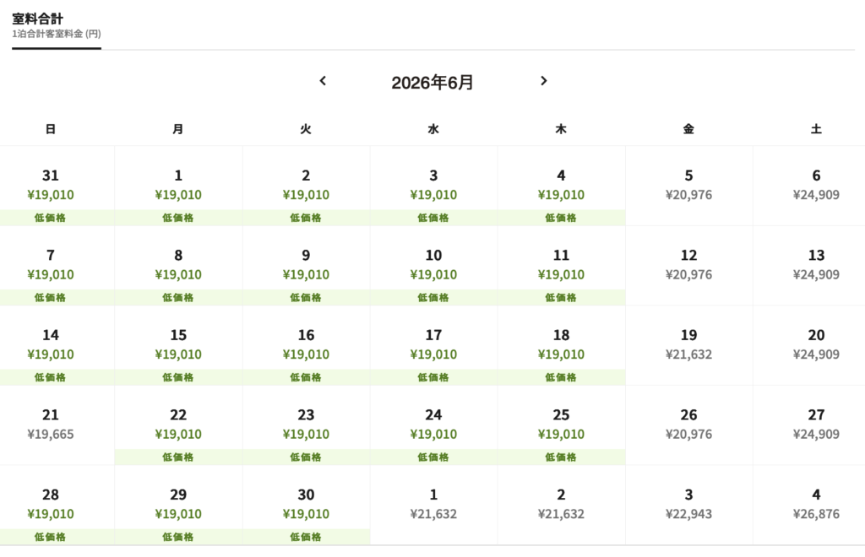This screenshot has width=865, height=557.
Task: Click the 2026年6月 month heading
Action: click(432, 83)
